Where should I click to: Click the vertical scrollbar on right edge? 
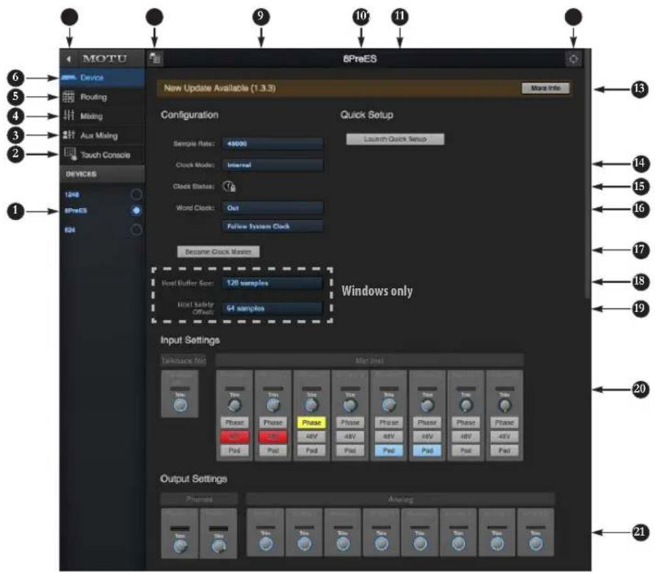tap(588, 174)
